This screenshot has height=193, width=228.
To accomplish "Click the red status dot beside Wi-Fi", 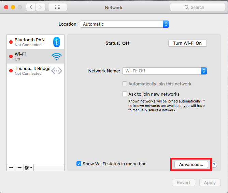I will [x=11, y=56].
